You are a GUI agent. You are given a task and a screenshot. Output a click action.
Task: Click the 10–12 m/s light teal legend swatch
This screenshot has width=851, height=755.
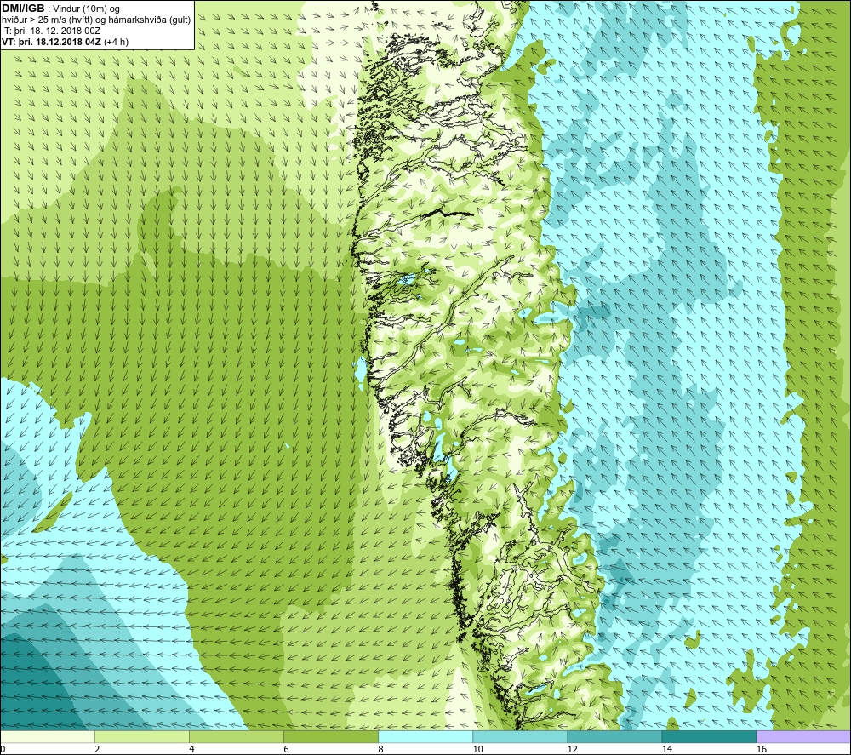[x=520, y=736]
